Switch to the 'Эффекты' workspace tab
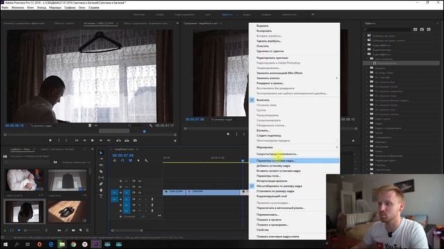The height and width of the screenshot is (249, 444). 227,15
